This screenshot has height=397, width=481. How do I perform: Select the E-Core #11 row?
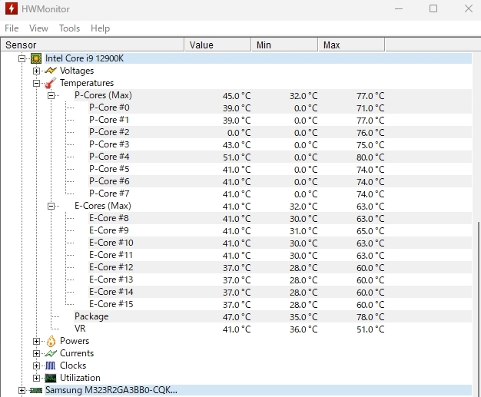coord(280,255)
